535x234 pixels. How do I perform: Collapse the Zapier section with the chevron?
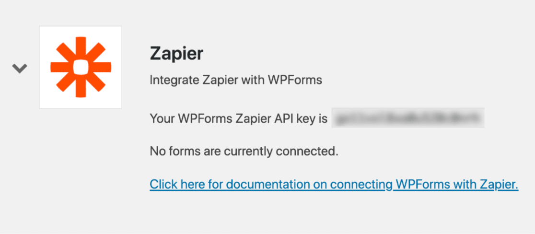coord(20,68)
